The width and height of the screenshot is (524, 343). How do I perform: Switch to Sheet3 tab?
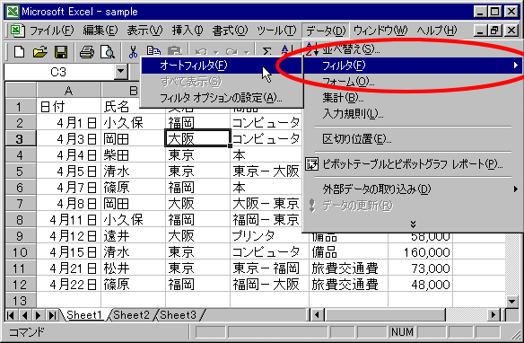(179, 315)
